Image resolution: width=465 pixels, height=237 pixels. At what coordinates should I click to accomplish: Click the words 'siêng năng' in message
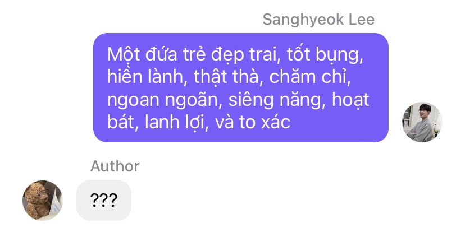click(x=275, y=100)
